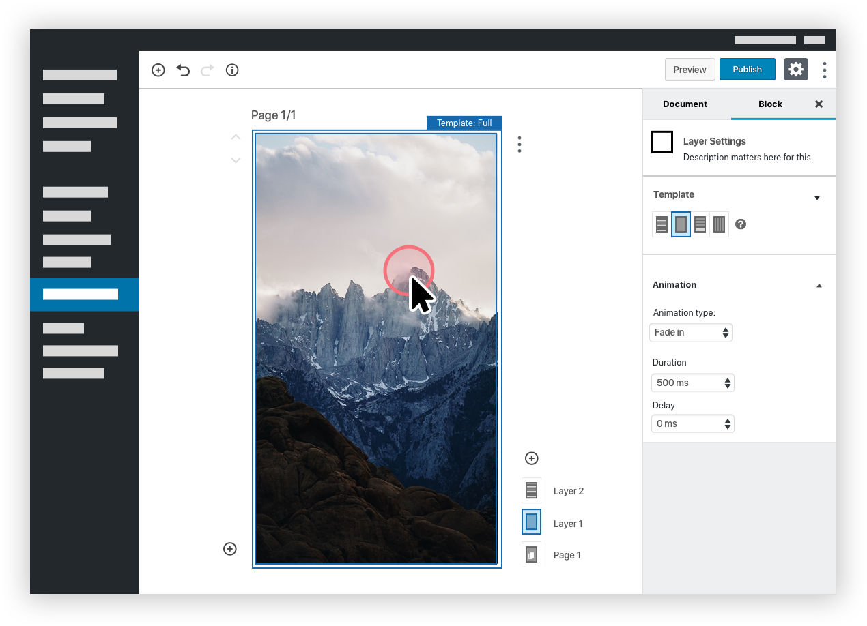
Task: Undo the last change
Action: [182, 70]
